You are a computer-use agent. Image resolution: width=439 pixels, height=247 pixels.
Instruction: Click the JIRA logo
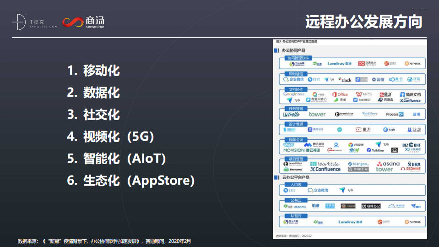point(414,165)
